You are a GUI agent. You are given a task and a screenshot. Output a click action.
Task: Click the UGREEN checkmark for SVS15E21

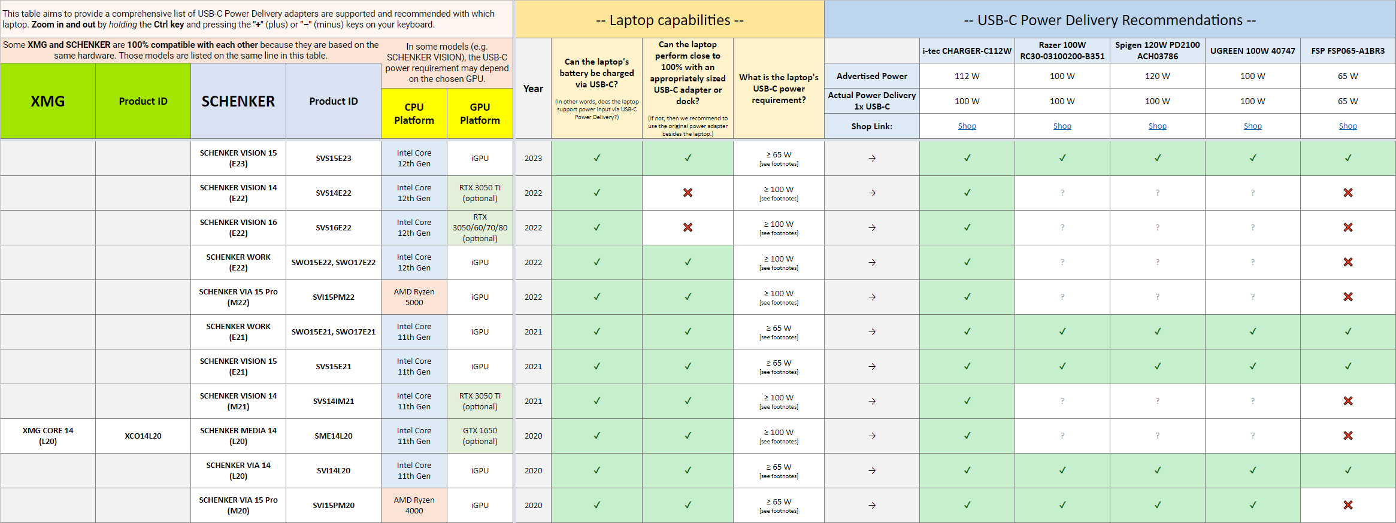[1253, 366]
